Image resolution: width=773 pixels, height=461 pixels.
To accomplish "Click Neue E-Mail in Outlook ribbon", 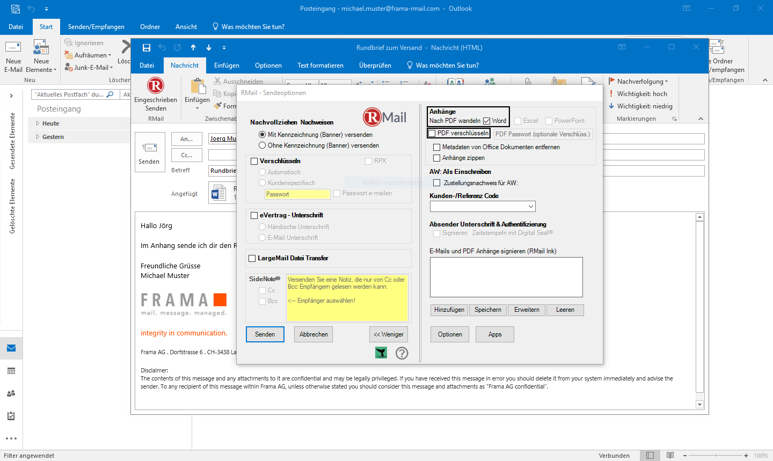I will click(13, 56).
